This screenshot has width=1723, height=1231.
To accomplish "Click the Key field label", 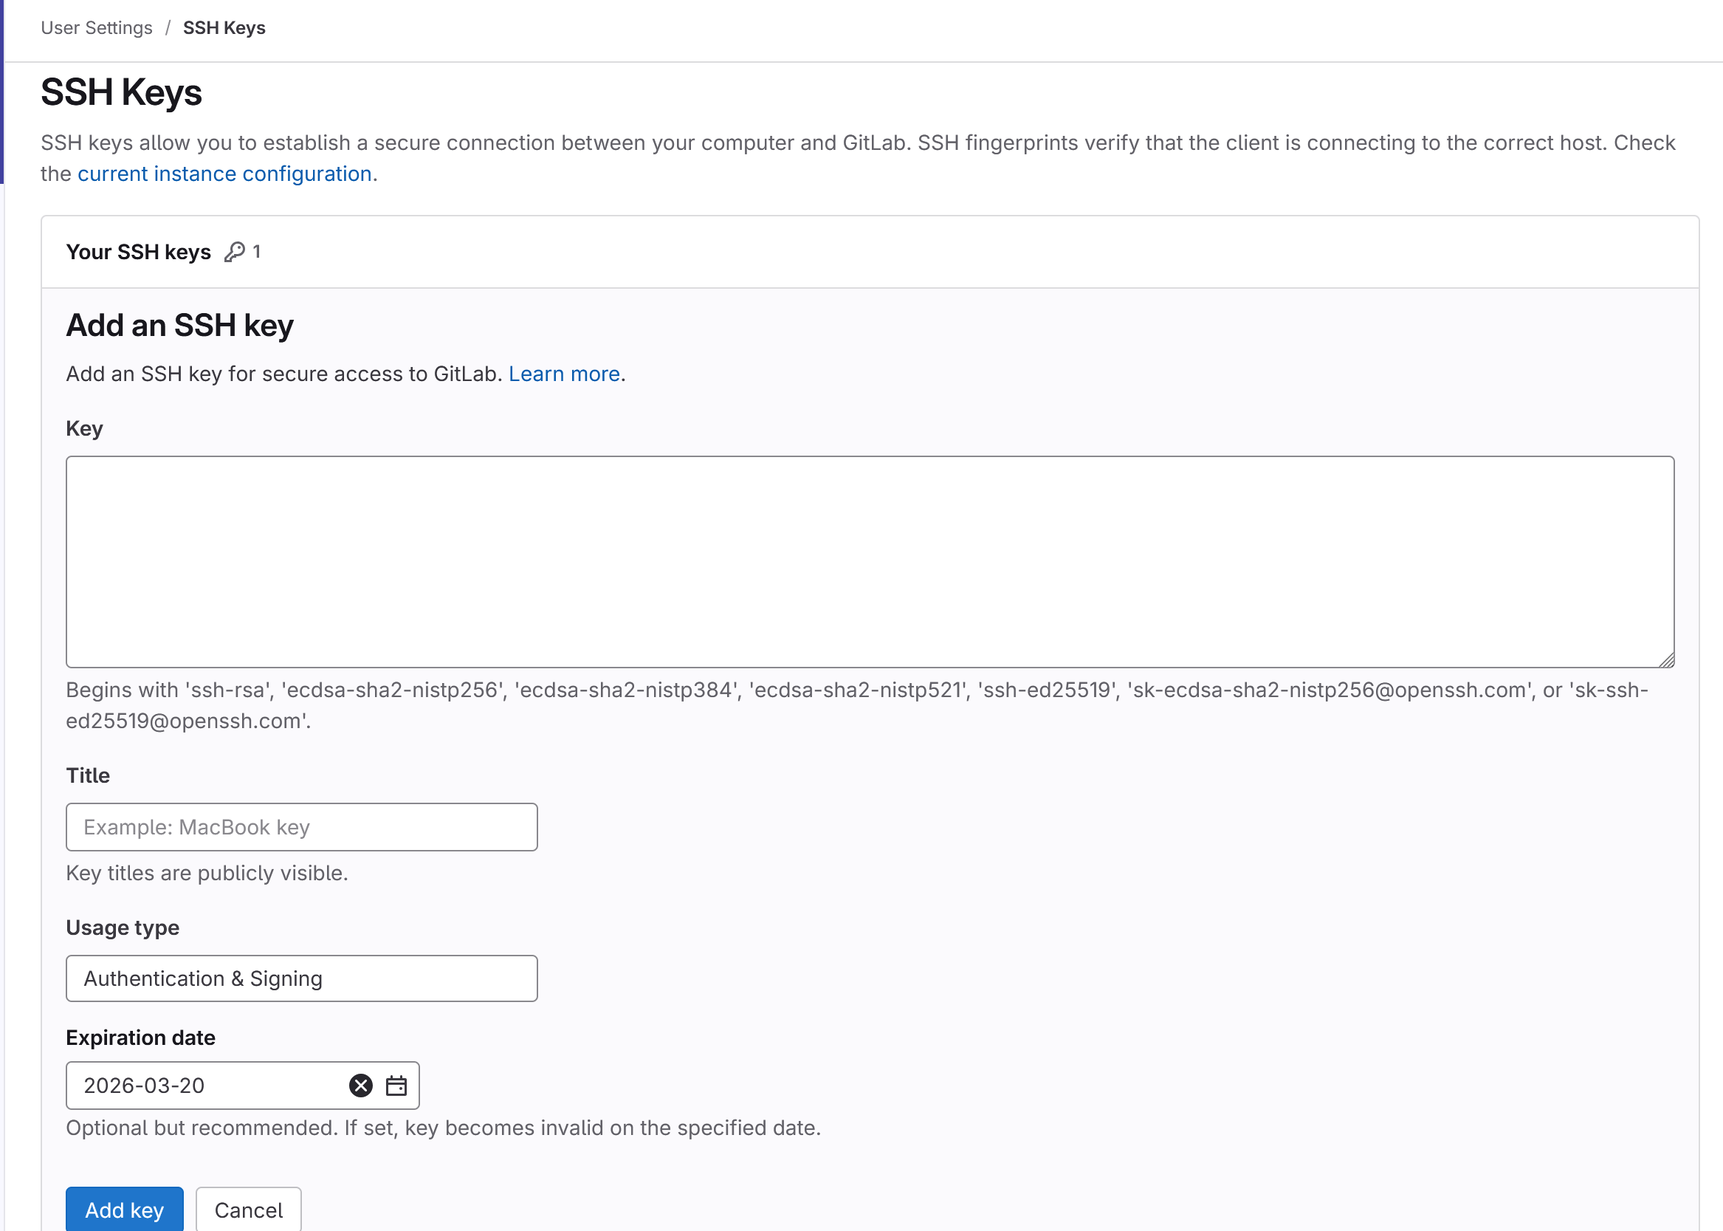I will tap(84, 429).
